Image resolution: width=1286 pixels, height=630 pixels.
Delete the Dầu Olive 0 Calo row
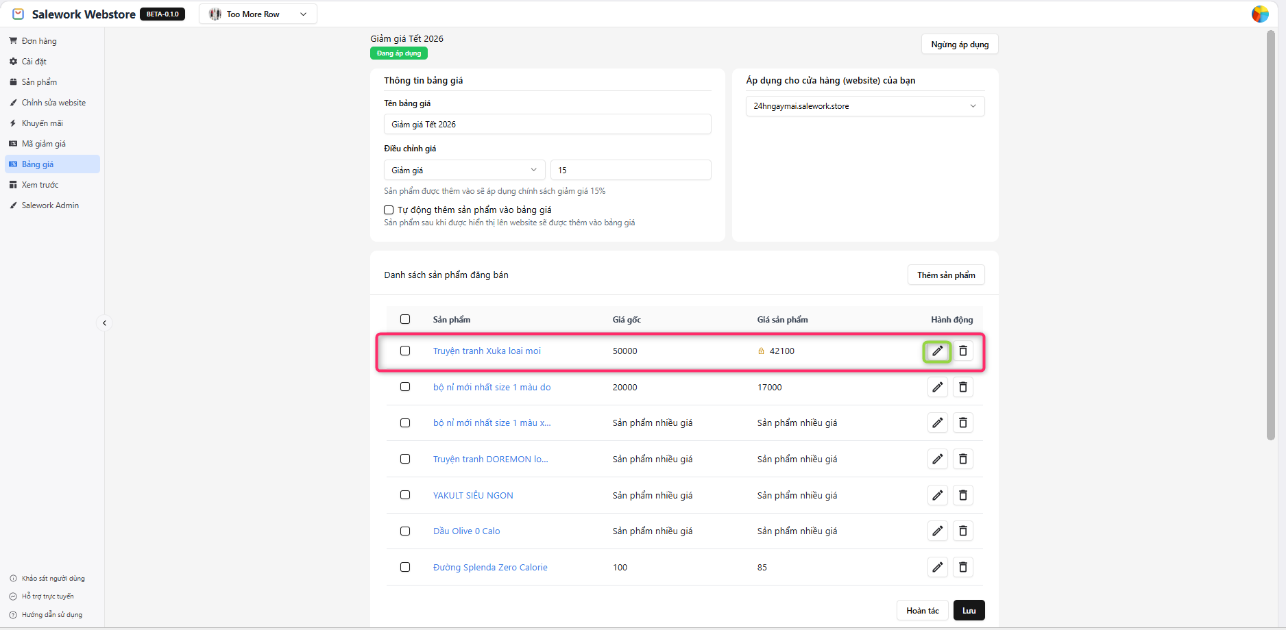click(963, 531)
